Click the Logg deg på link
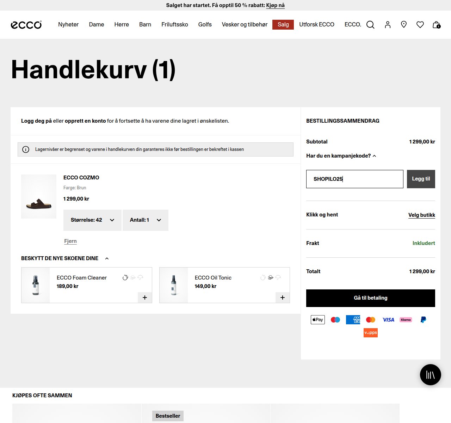 point(36,121)
